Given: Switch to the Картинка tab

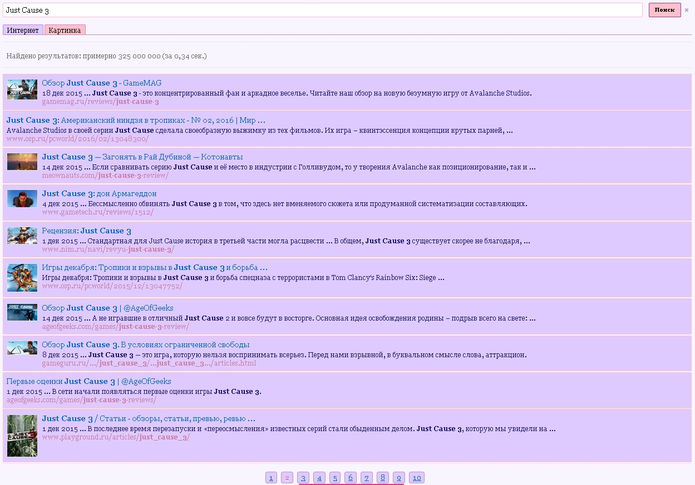Looking at the screenshot, I should click(65, 30).
